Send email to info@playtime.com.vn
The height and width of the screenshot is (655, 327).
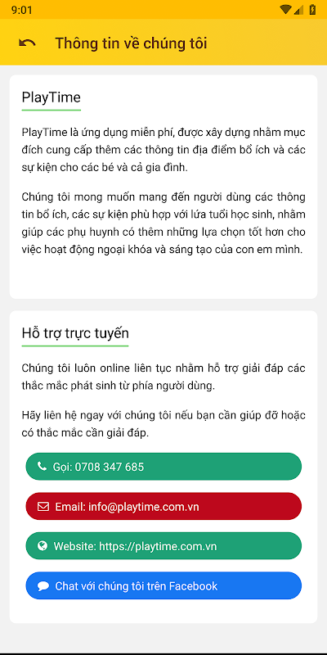point(163,506)
